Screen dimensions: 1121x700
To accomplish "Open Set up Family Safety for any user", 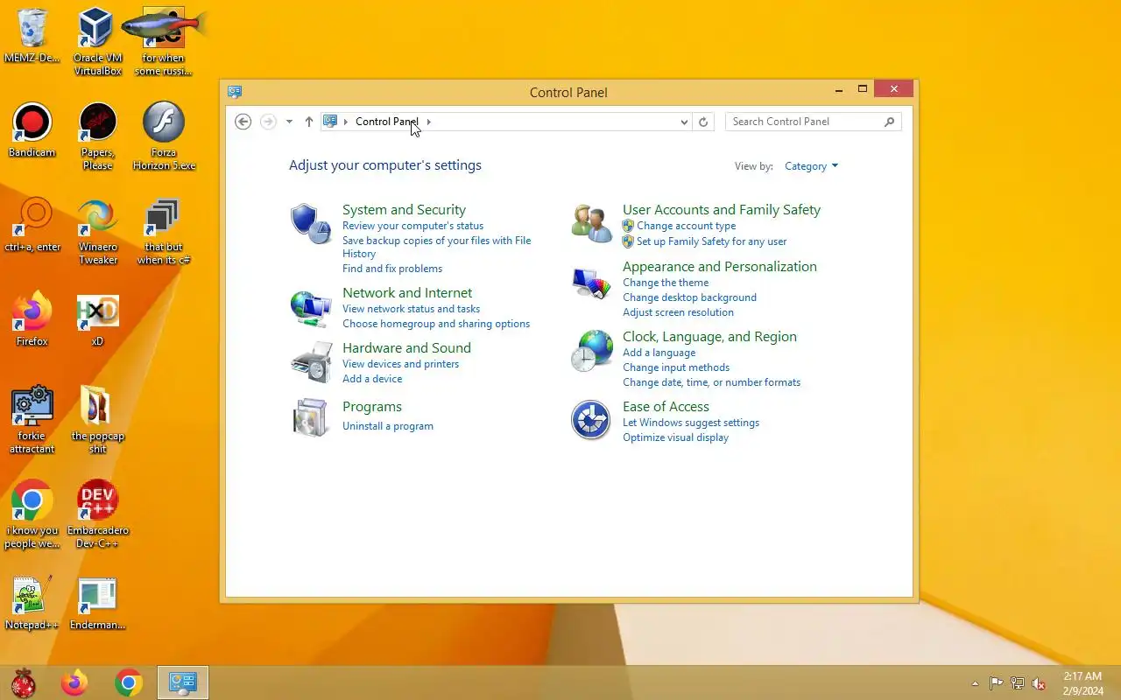I will pos(711,241).
